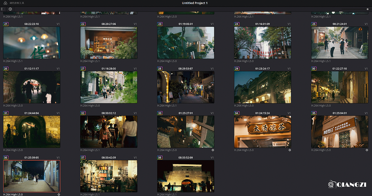Viewport: 372px width, 196px height.
Task: Select clip 26 dark tunnel thumbnail
Action: (x=32, y=87)
